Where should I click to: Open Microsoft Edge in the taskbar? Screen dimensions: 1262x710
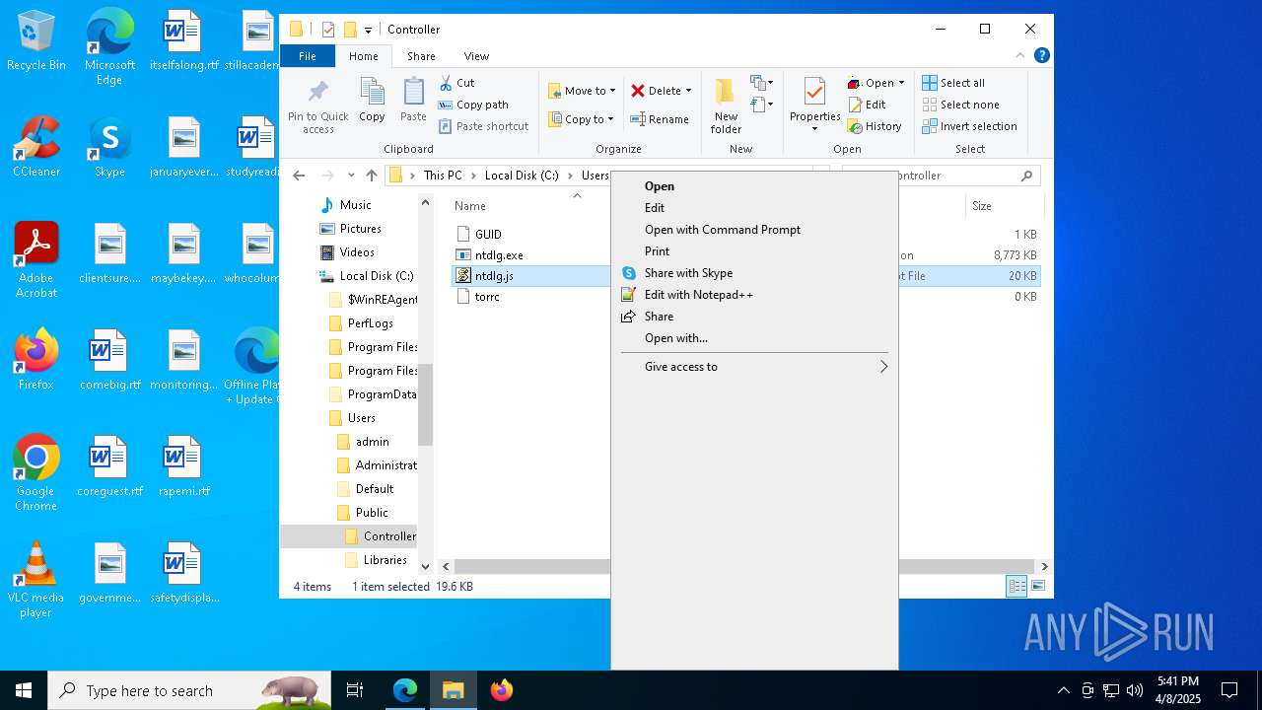click(405, 690)
